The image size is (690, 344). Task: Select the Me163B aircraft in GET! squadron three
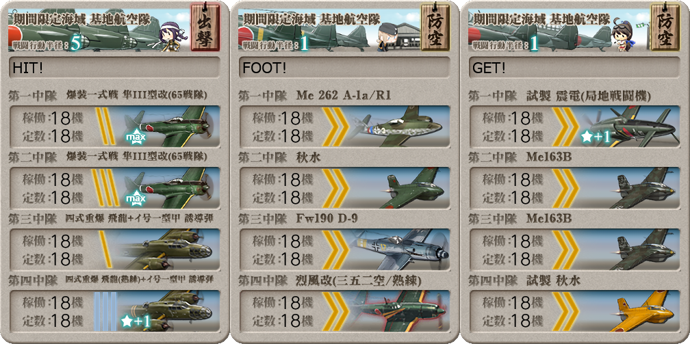[x=643, y=250]
